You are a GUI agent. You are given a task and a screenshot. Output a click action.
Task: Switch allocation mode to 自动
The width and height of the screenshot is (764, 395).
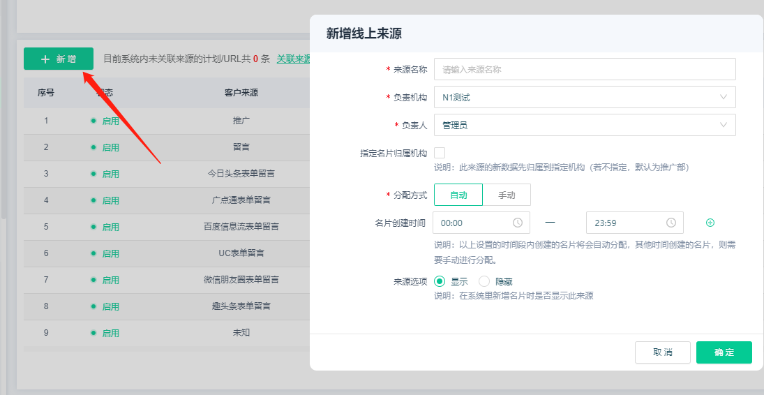click(458, 195)
